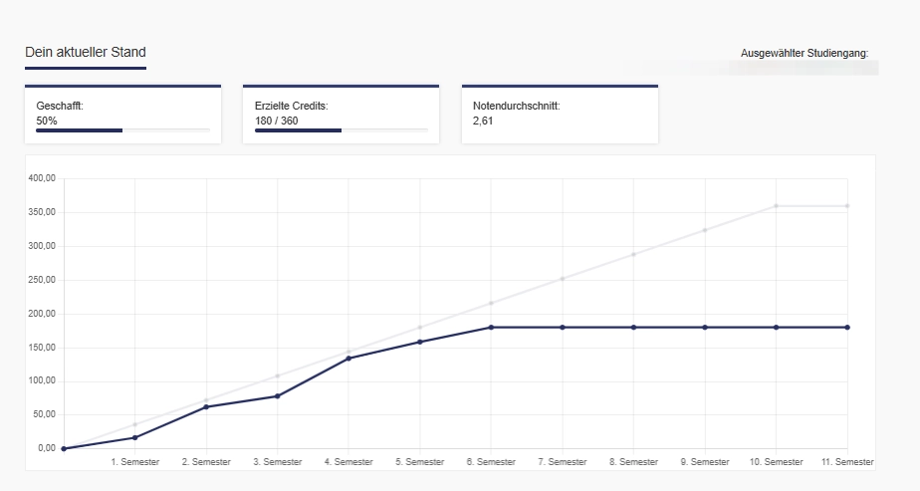Click the '6. Semester' axis label
Viewport: 920px width, 491px height.
point(491,462)
